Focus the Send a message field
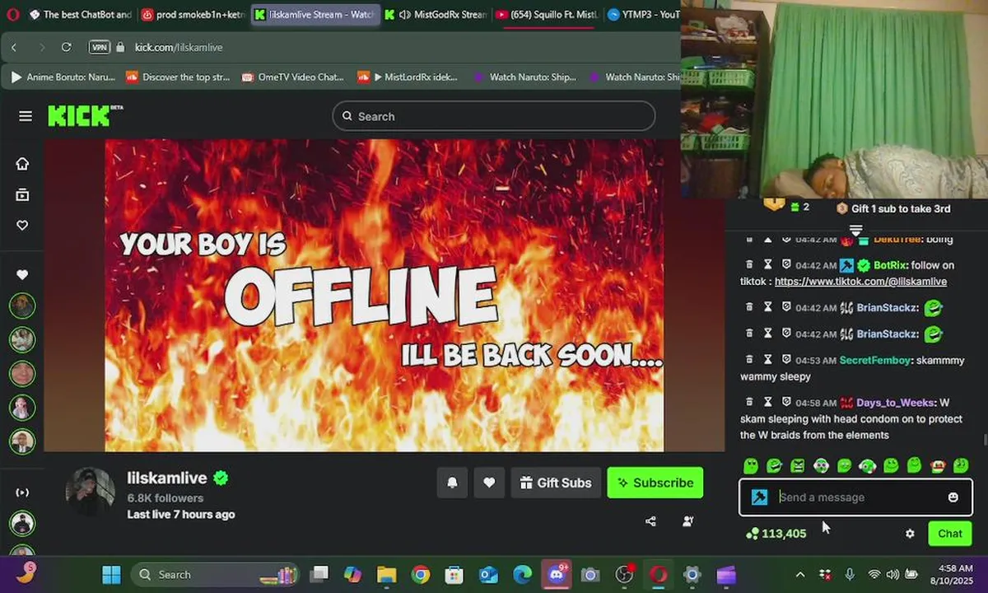Viewport: 988px width, 593px height. pos(856,497)
